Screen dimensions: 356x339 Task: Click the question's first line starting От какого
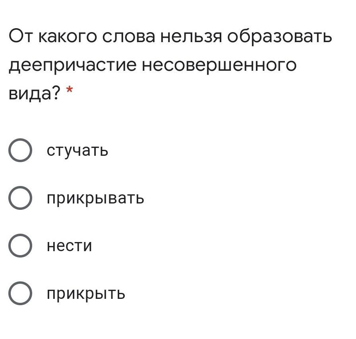[x=170, y=36]
